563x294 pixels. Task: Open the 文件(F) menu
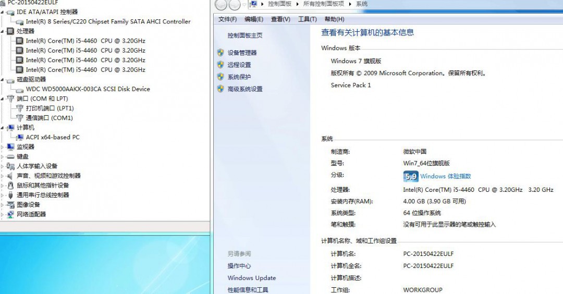click(228, 19)
